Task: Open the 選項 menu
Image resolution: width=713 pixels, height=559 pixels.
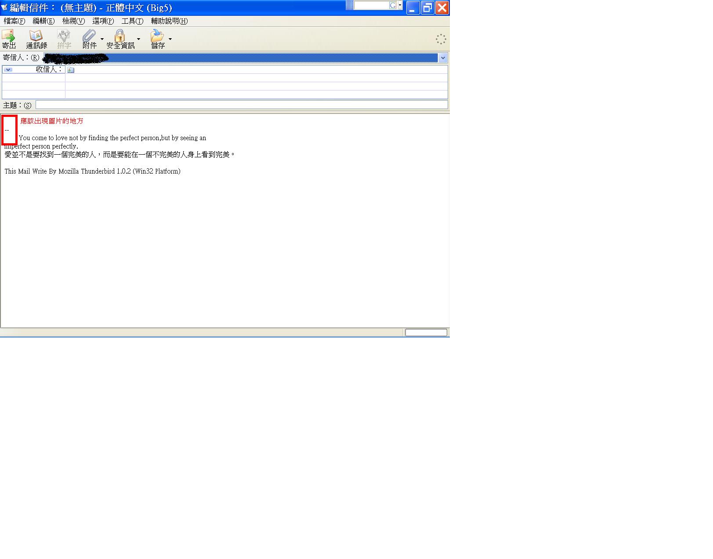Action: tap(103, 21)
